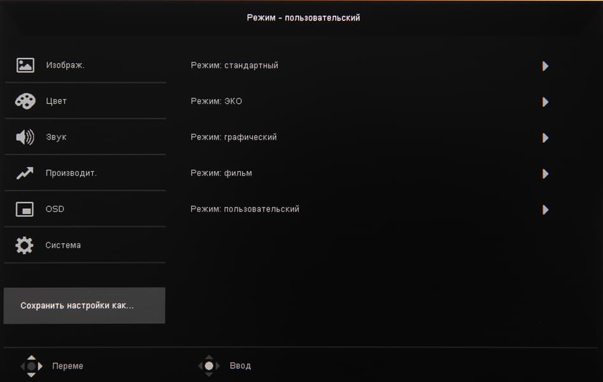Image resolution: width=603 pixels, height=382 pixels.
Task: Click the Режим - пользовательский title
Action: [x=303, y=18]
